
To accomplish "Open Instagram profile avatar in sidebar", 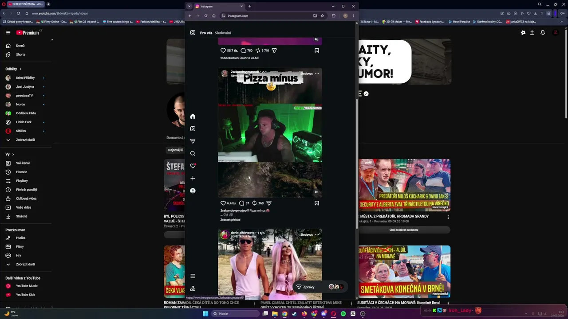I will (x=193, y=191).
